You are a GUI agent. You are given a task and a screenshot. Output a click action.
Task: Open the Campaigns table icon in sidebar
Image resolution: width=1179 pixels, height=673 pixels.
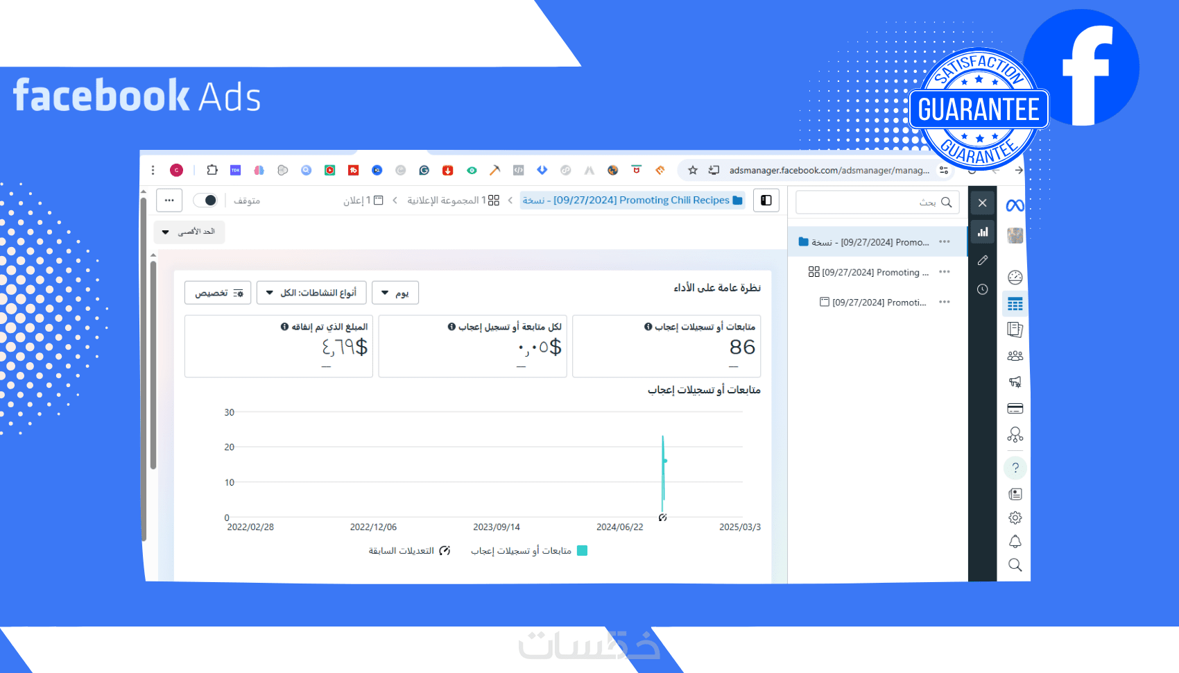coord(1015,304)
